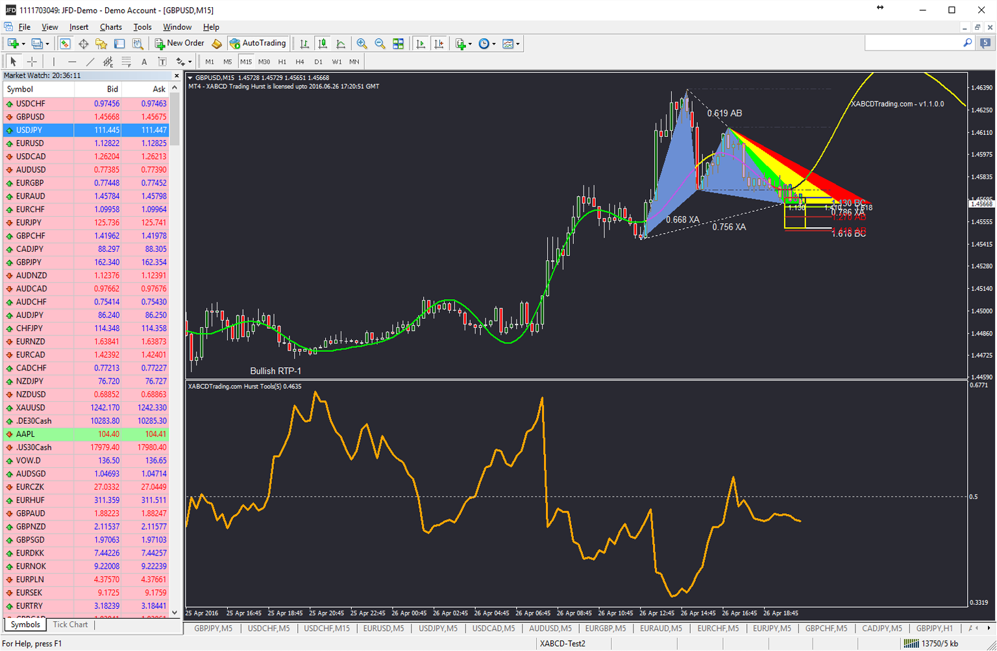Zoom out of the chart
Screen dimensions: 997x651
tap(380, 43)
